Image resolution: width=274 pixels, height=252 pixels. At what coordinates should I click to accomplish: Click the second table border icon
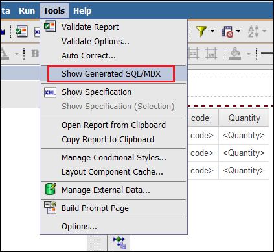211,53
